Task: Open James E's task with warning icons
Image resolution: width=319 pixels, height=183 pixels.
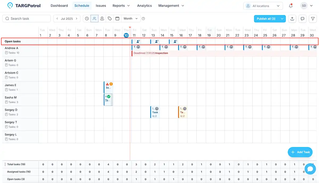Action: 108,87
